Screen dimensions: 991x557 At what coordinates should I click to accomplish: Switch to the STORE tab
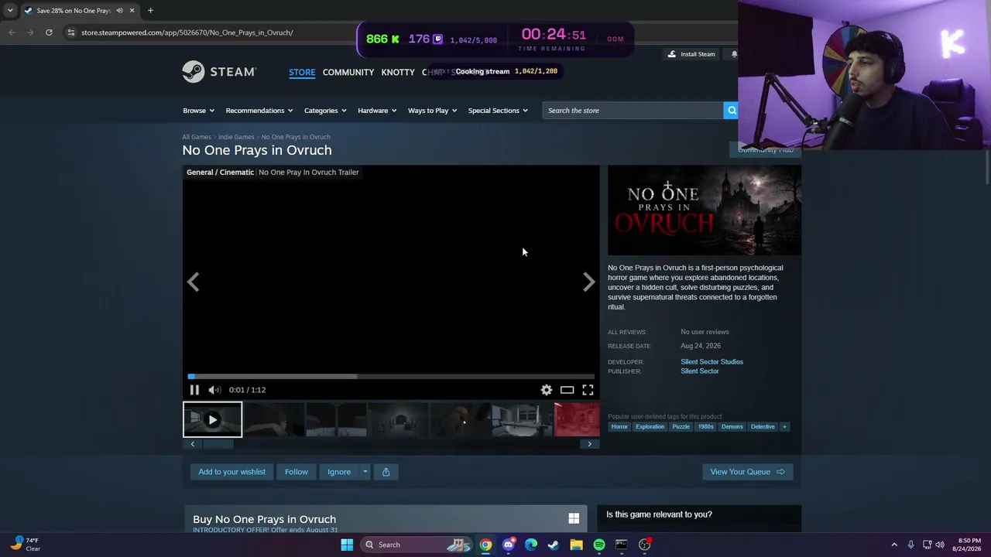pos(302,72)
